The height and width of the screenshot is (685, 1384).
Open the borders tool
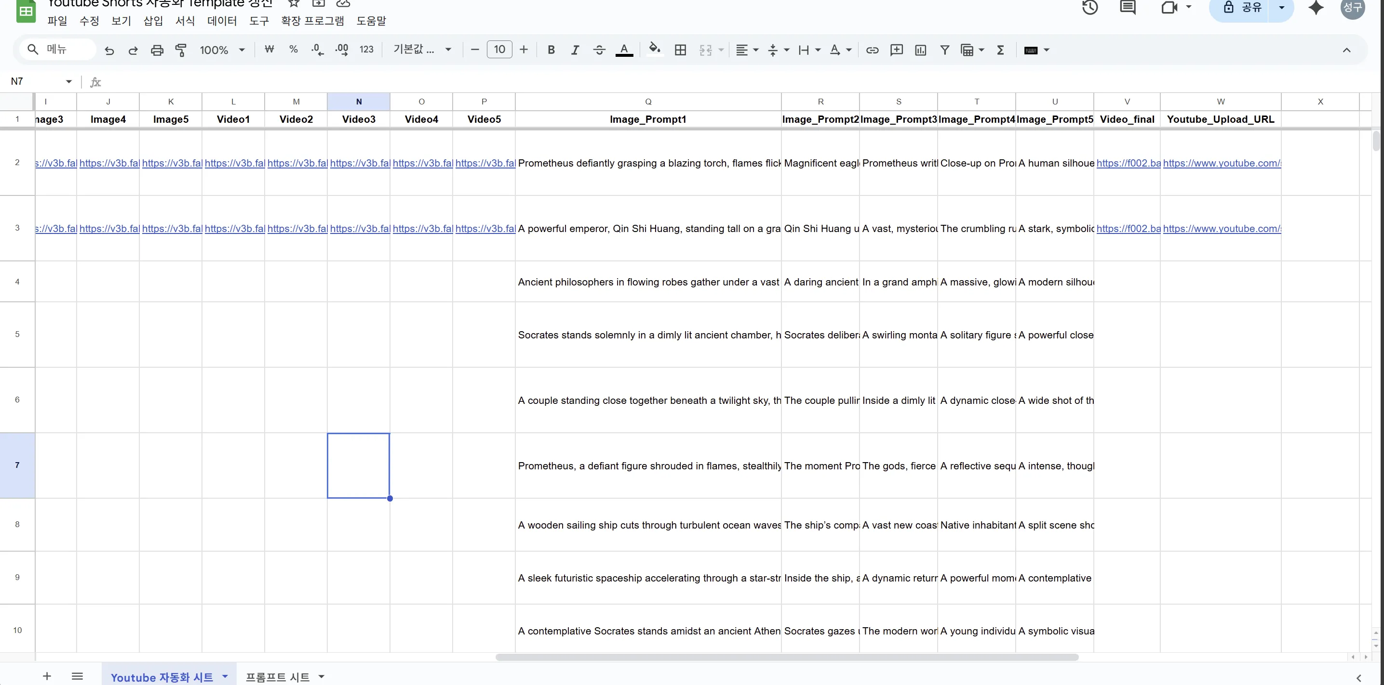pyautogui.click(x=680, y=51)
